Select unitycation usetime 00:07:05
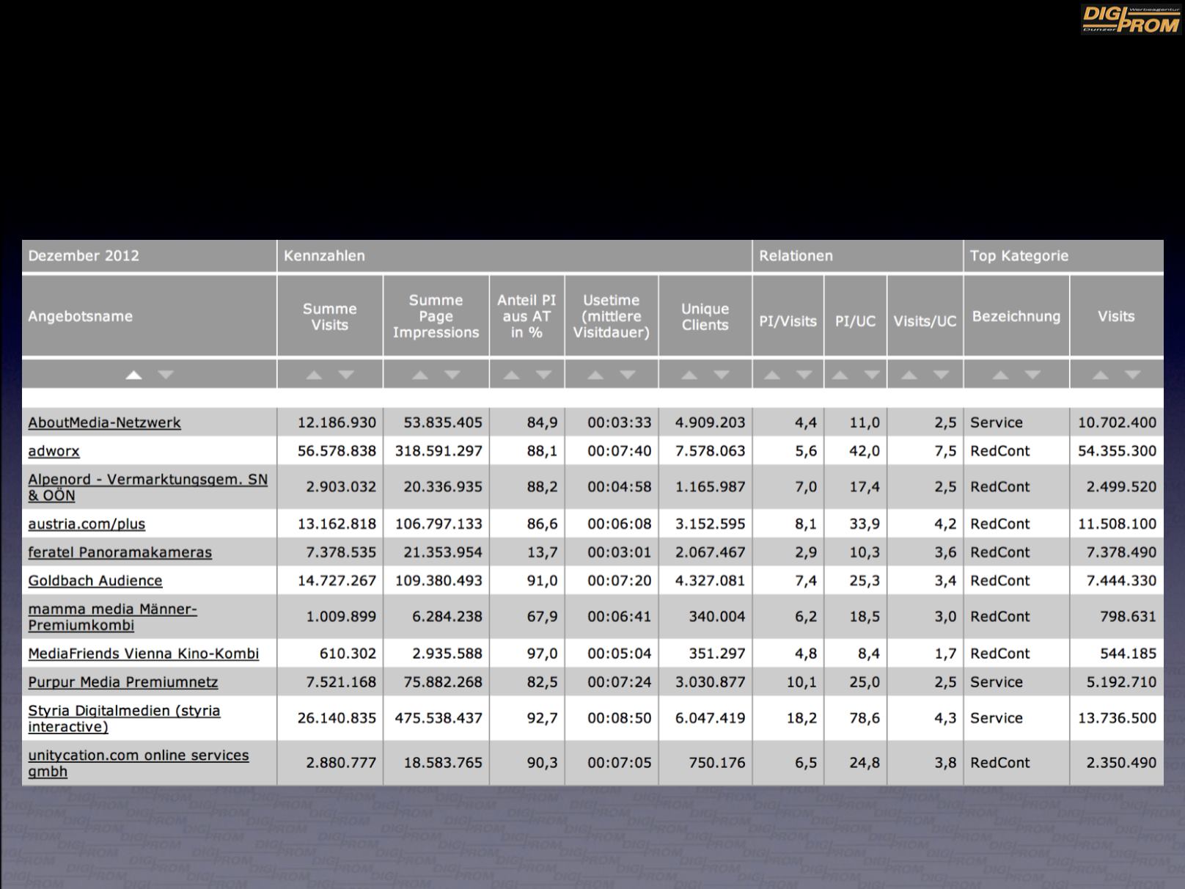The width and height of the screenshot is (1185, 889). [x=619, y=763]
